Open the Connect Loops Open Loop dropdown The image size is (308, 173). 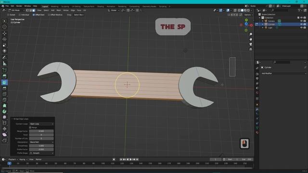coord(41,124)
